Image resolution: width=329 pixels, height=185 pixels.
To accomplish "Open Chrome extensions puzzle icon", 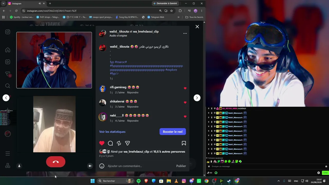I will [x=180, y=11].
